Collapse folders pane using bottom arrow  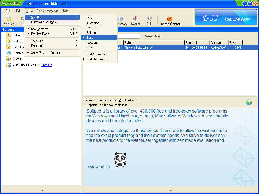tap(42, 190)
